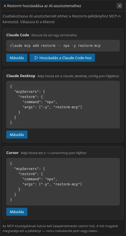Click the Claude Desktop JSON code block

coord(63,105)
